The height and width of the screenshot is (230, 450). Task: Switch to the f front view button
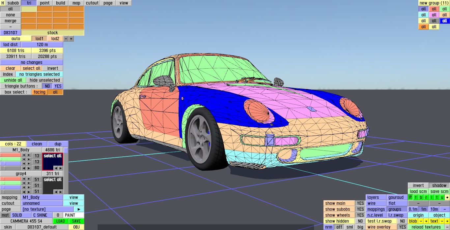click(x=416, y=197)
